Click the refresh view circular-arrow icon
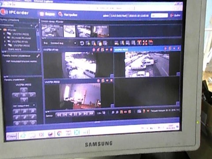The width and height of the screenshot is (212, 159). point(82,43)
